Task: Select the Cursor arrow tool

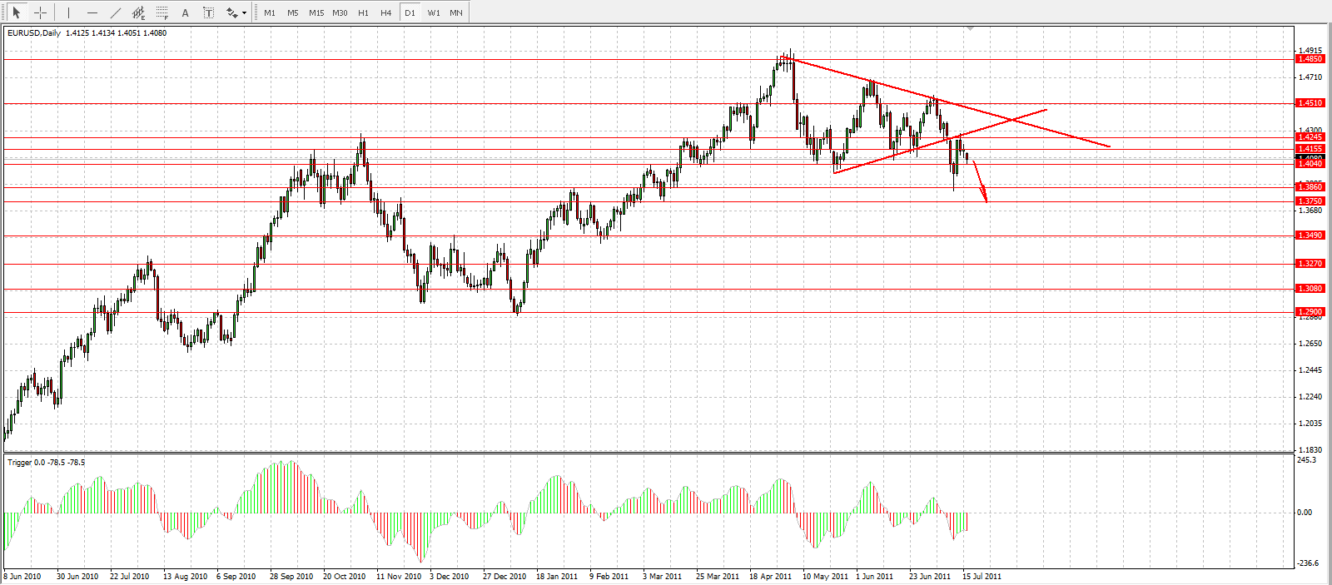Action: [x=16, y=12]
